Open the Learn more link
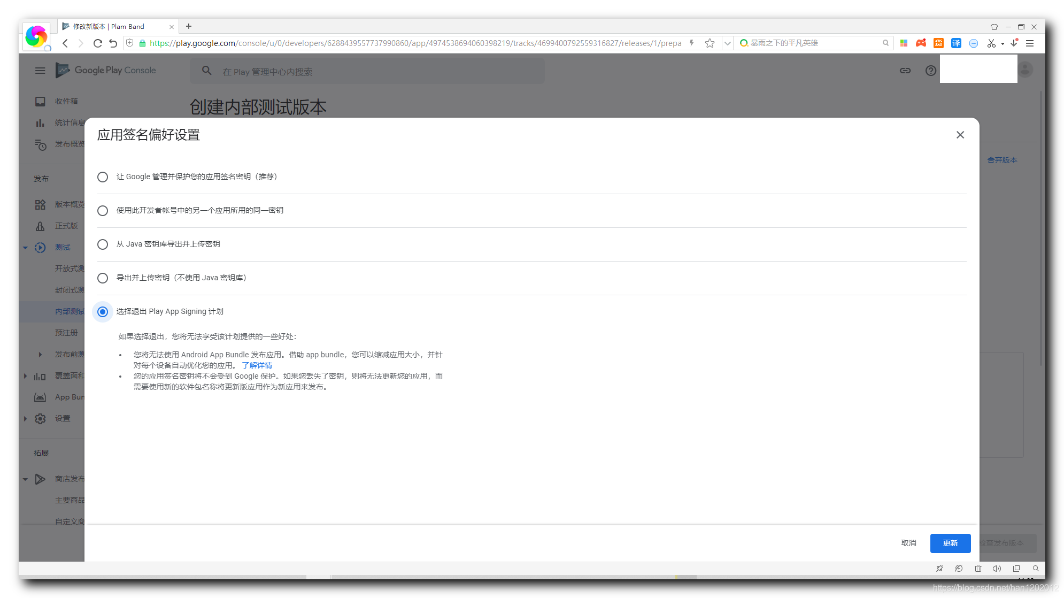This screenshot has width=1064, height=598. pyautogui.click(x=257, y=365)
